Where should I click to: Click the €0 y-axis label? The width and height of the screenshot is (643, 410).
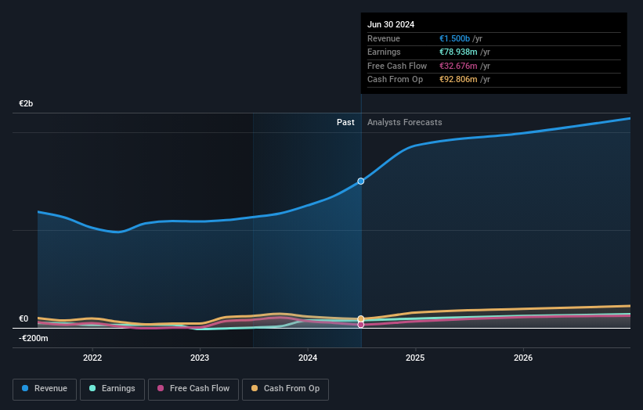23,318
